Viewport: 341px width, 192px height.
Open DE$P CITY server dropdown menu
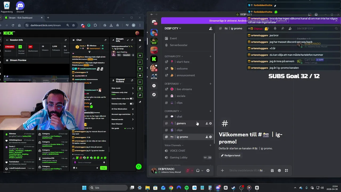pos(173,28)
